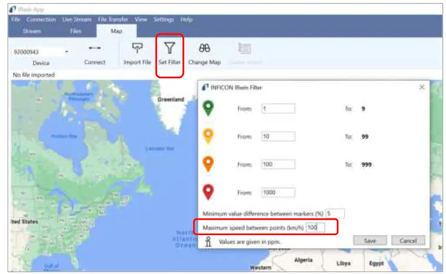
Task: Click the green map marker icon
Action: tap(208, 109)
